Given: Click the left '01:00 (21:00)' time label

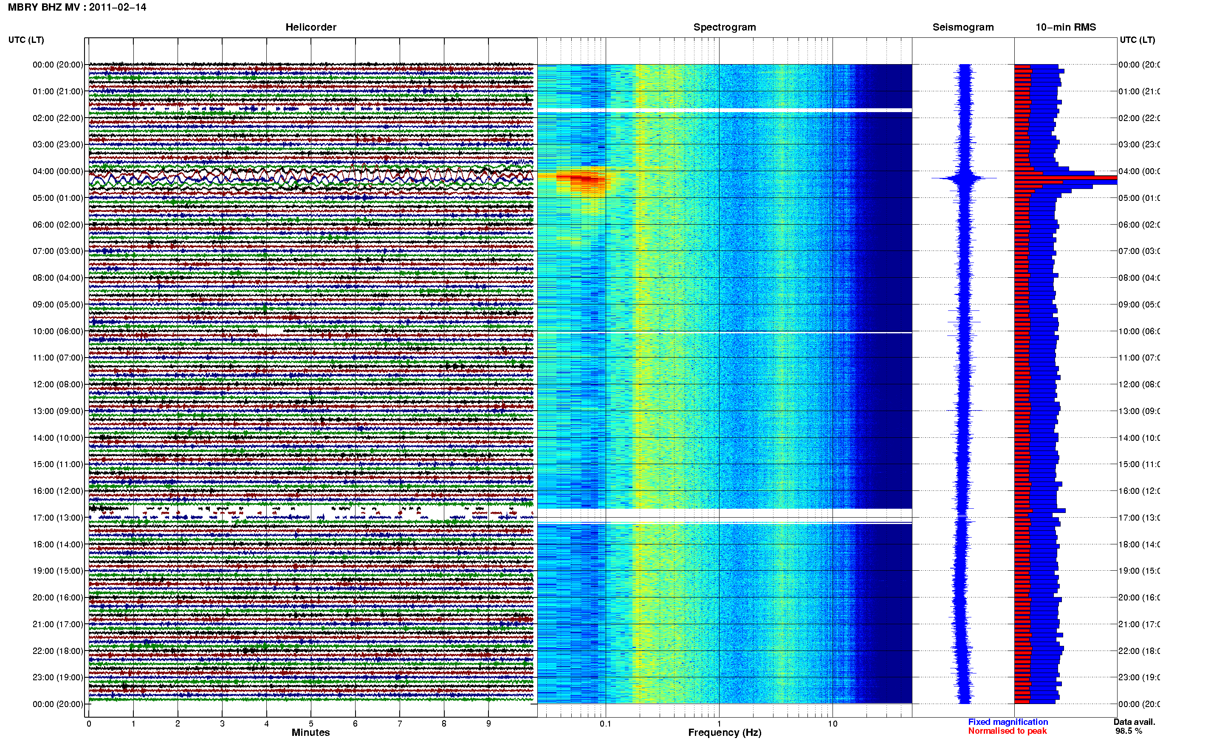Looking at the screenshot, I should (x=58, y=91).
